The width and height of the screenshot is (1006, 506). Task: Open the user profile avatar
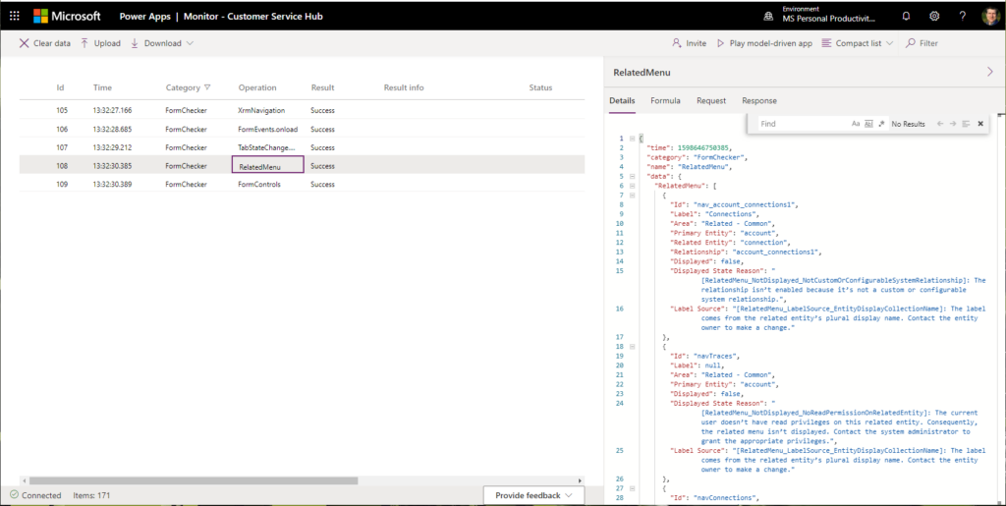pos(990,16)
